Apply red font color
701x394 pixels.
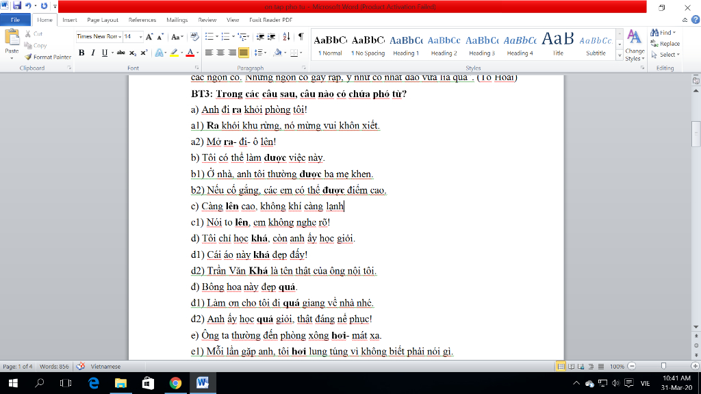190,53
